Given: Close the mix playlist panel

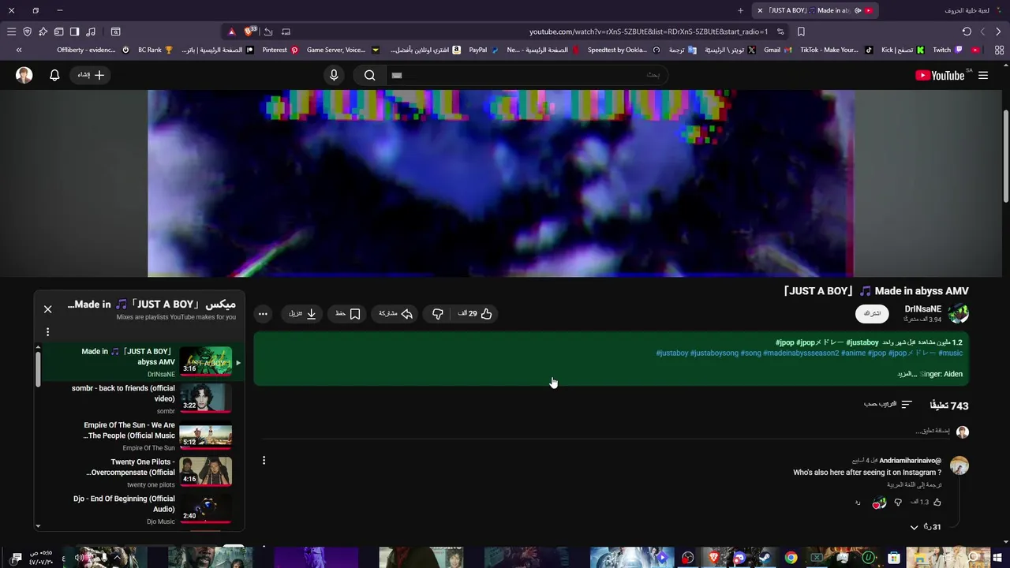Looking at the screenshot, I should (x=47, y=309).
